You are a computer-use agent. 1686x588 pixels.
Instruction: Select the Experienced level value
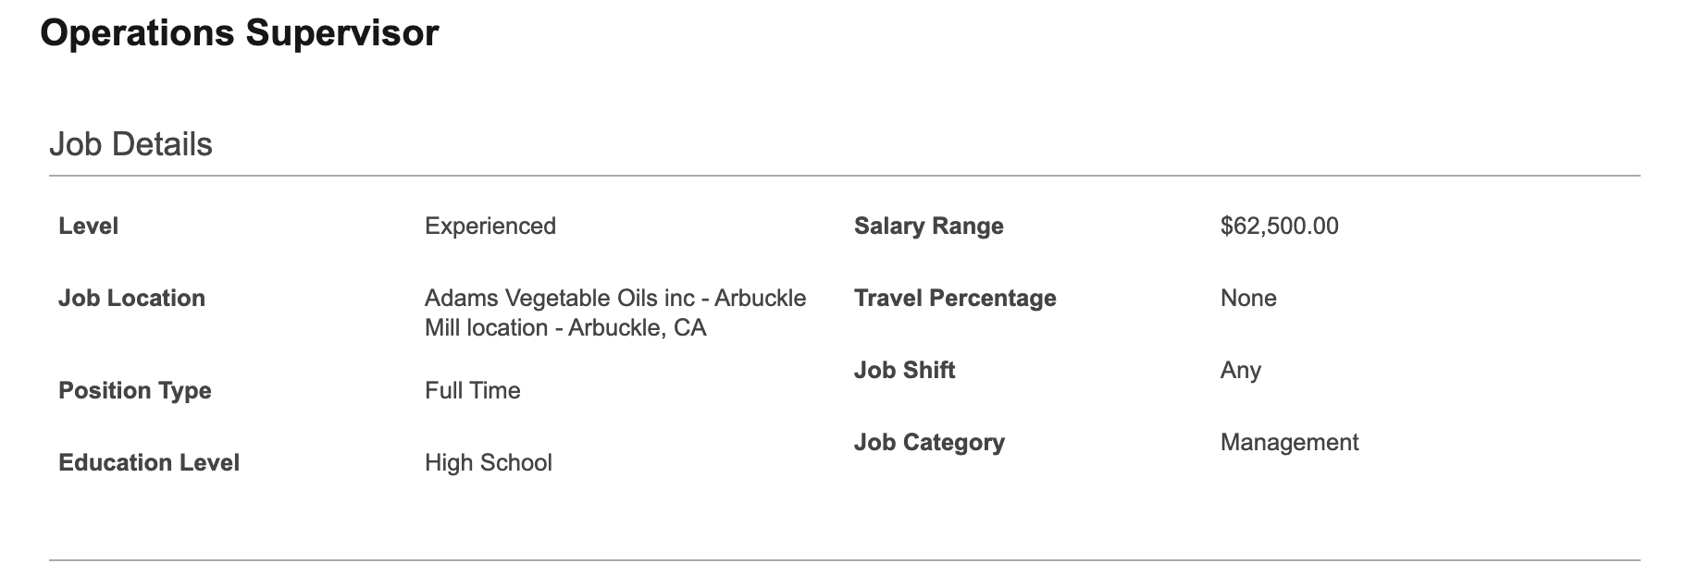(x=490, y=226)
